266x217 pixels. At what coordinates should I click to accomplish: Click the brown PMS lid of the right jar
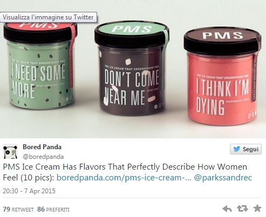point(222,36)
